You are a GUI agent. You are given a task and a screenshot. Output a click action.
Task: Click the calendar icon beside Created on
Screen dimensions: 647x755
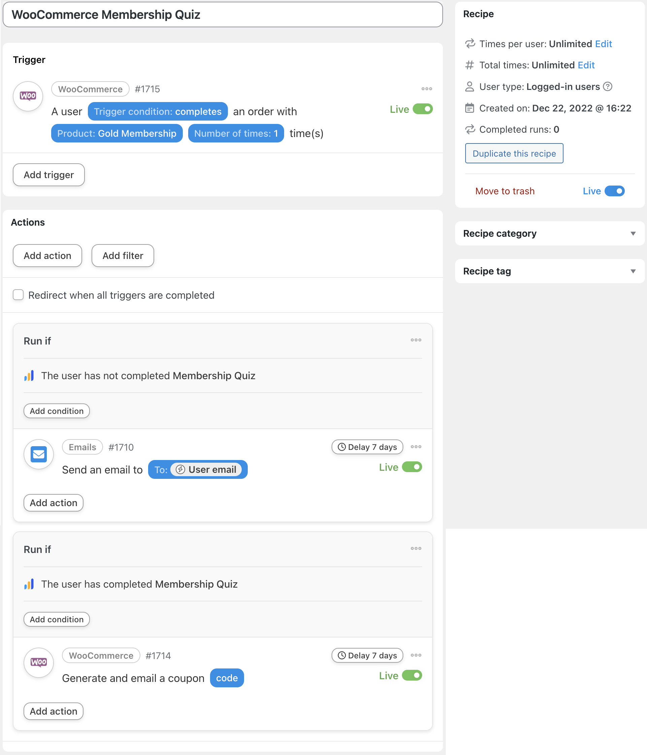470,108
